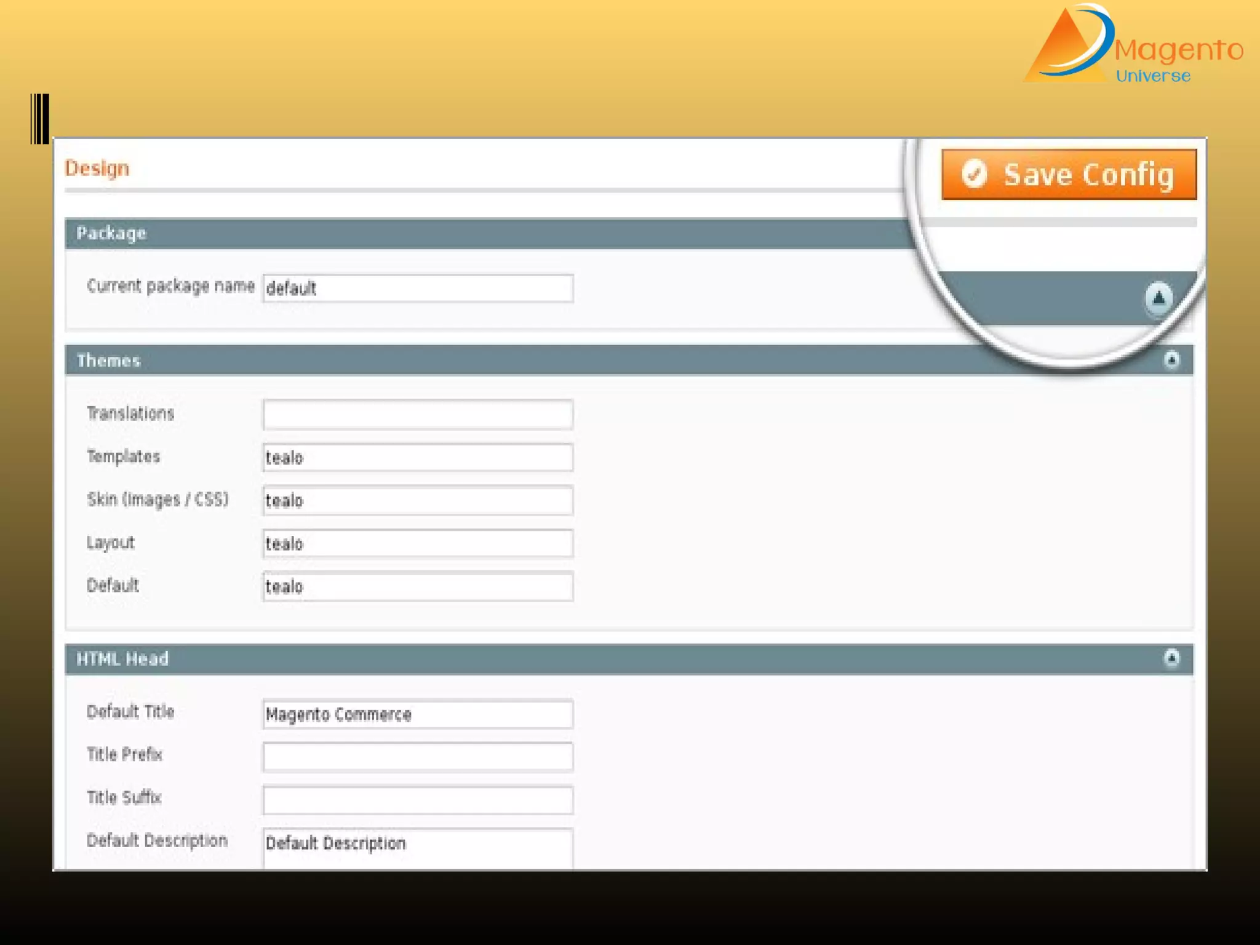This screenshot has height=945, width=1260.
Task: Click the empty Title Suffix field
Action: tap(418, 800)
